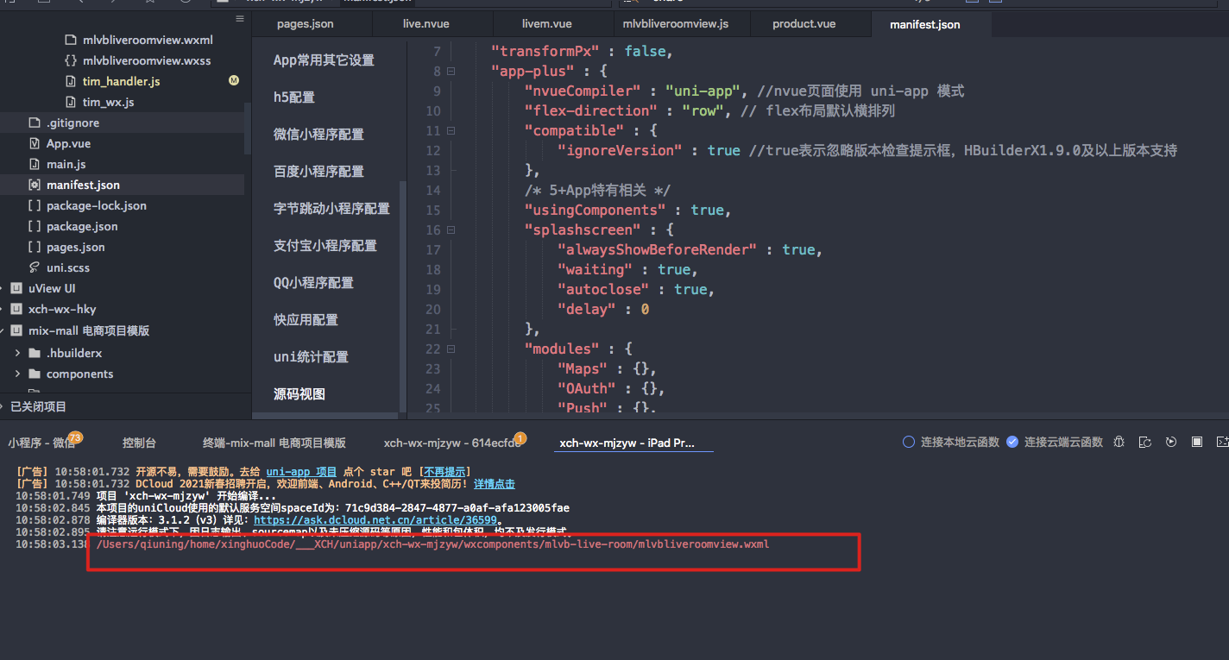Screen dimensions: 1229x660
Task: Click the file icon of mlvbliveroomview.wxml
Action: coord(71,40)
